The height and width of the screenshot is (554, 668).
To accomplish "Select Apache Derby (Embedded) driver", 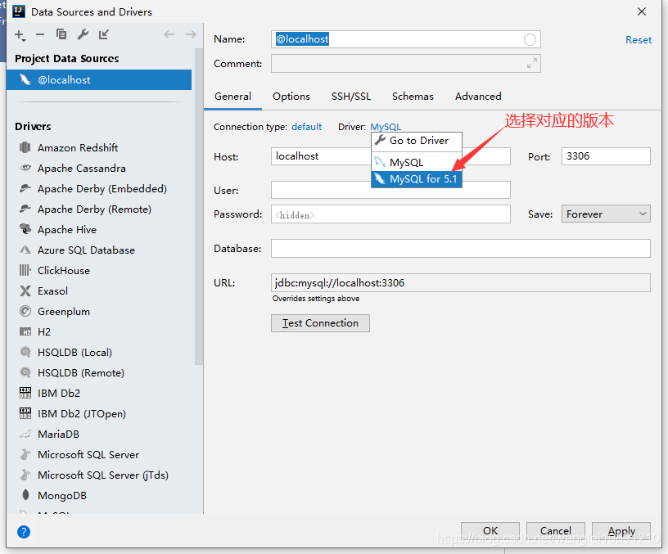I will click(x=102, y=189).
